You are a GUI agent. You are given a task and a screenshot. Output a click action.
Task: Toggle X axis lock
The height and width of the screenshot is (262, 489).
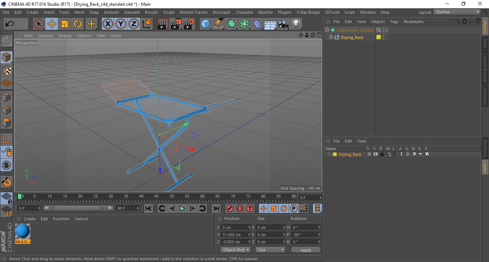point(108,24)
